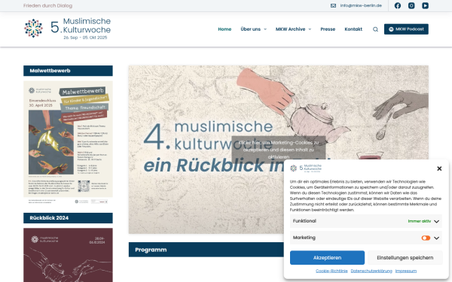Open the Datenschutzerklärung link
The width and height of the screenshot is (452, 282).
(x=371, y=271)
